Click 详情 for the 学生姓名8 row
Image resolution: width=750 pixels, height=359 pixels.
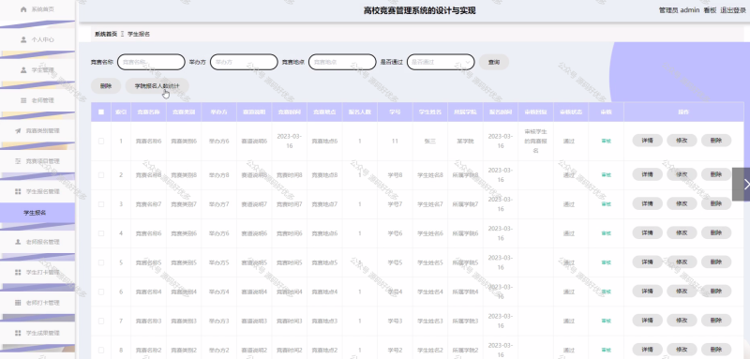(x=647, y=174)
